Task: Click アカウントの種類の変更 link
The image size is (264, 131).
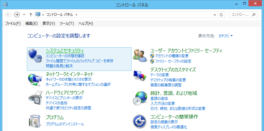Action: pyautogui.click(x=172, y=56)
